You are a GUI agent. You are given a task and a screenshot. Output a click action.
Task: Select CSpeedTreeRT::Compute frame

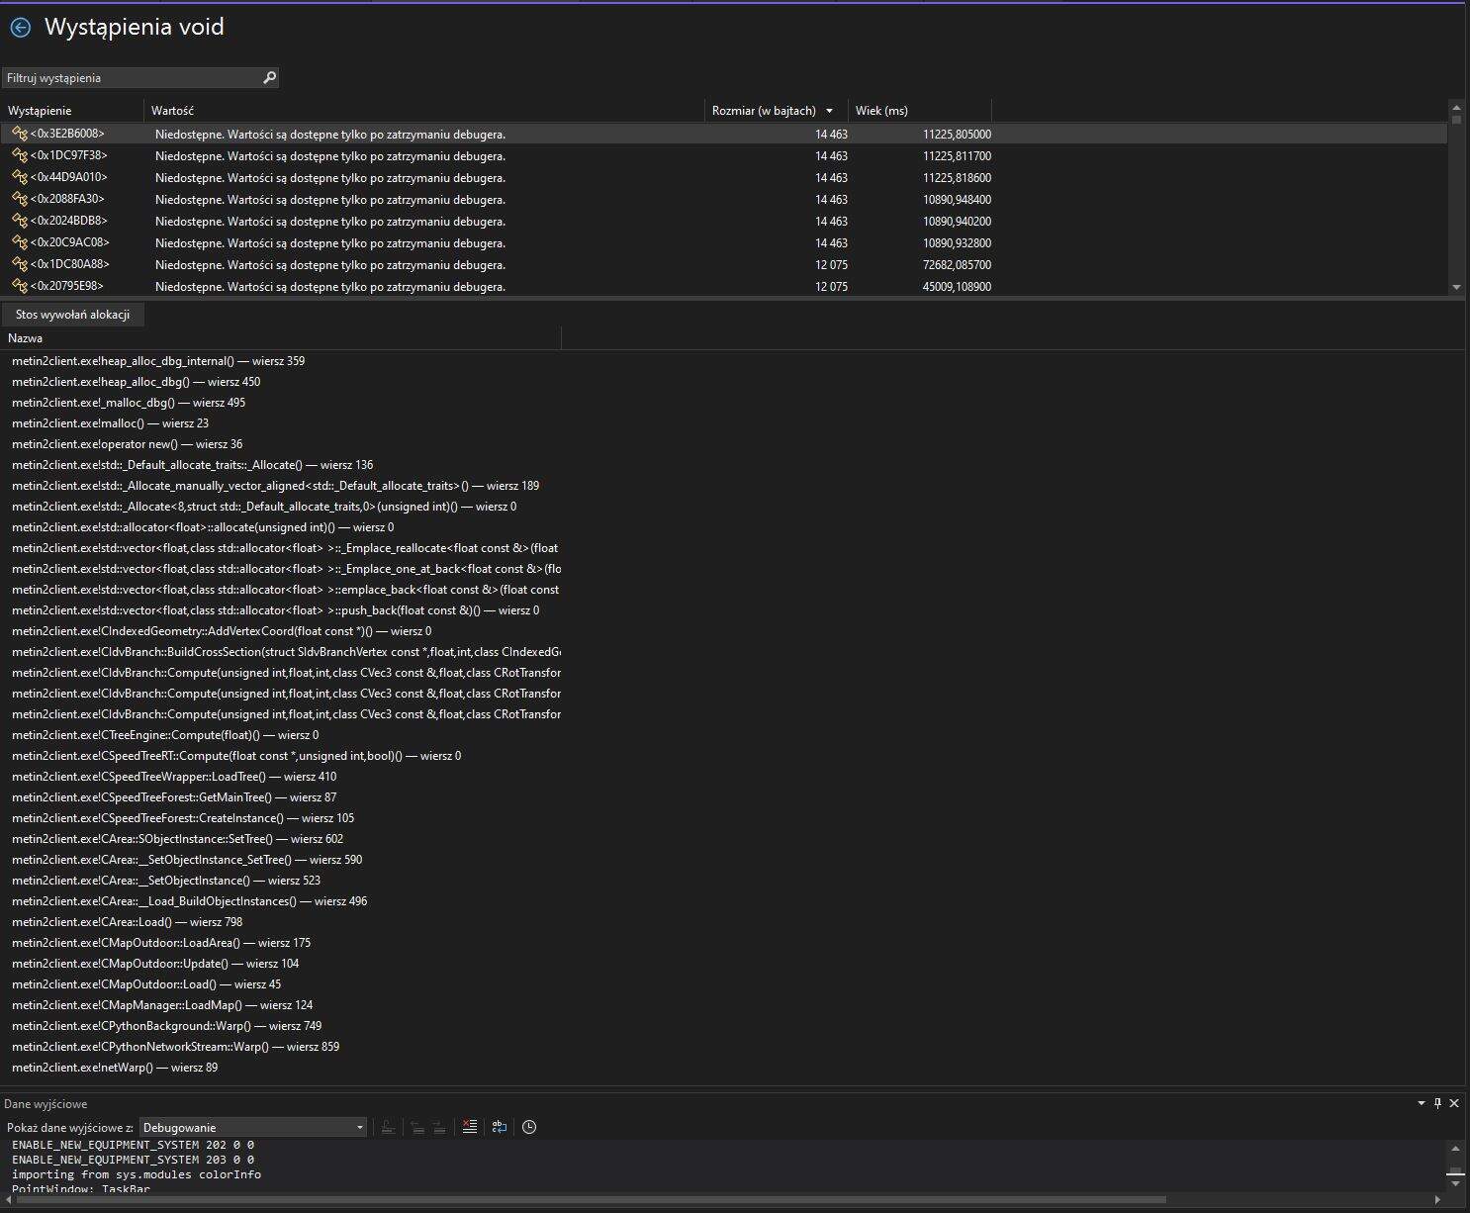tap(236, 756)
